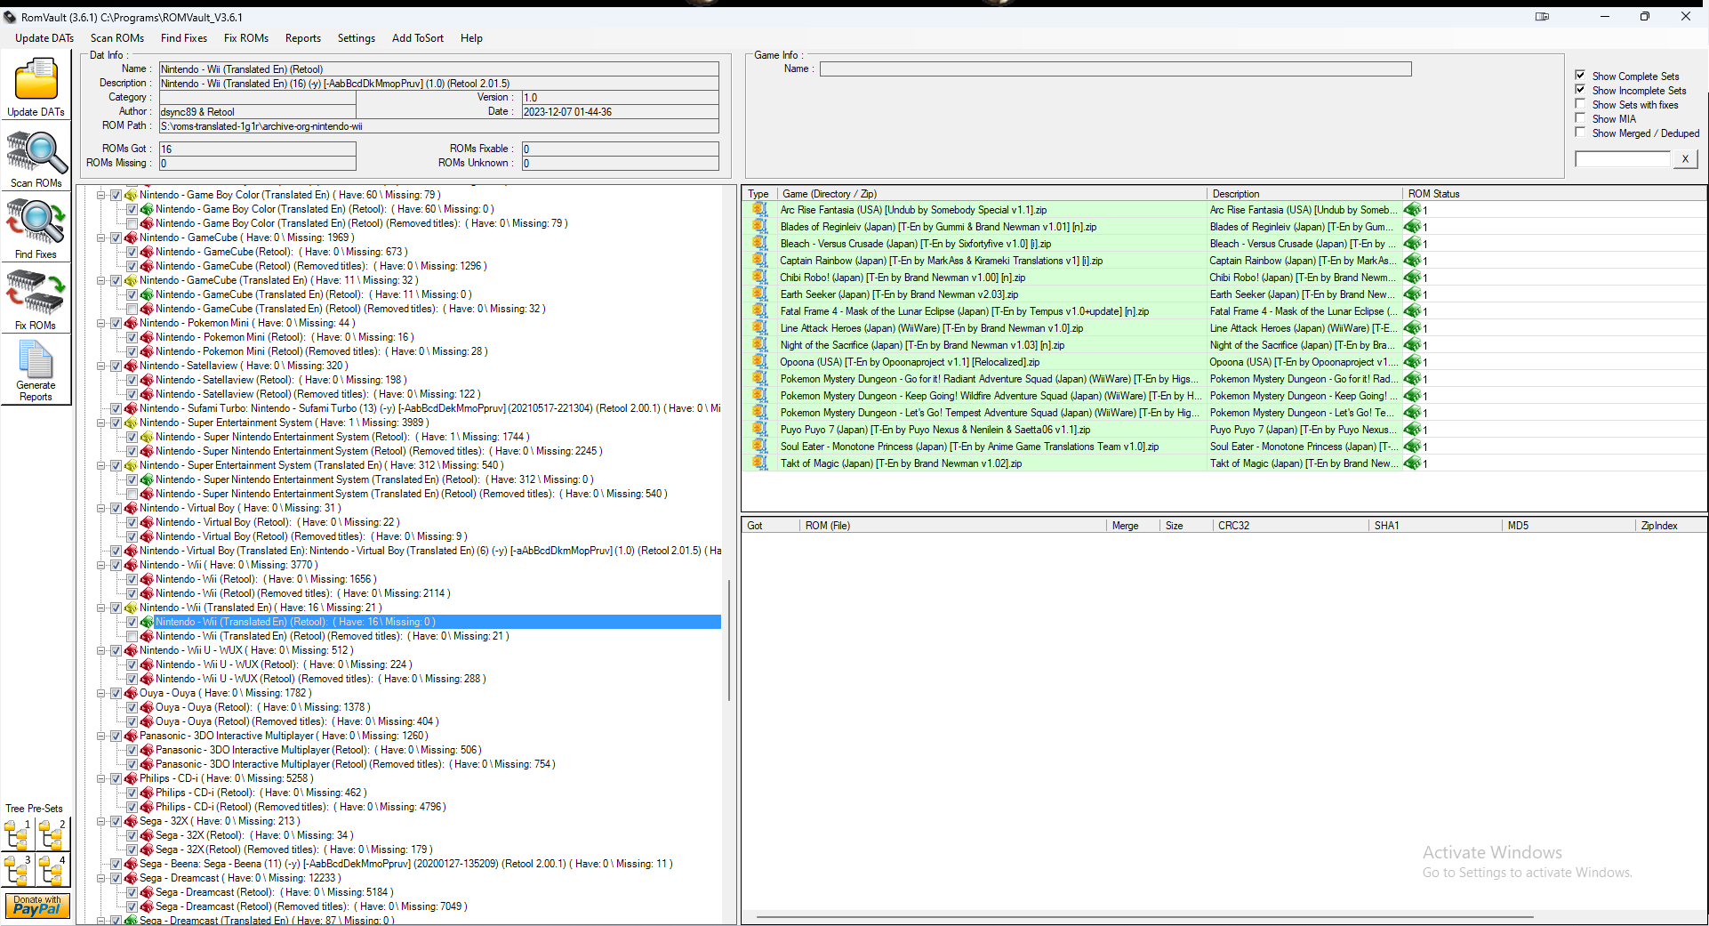Open the Add ToSort menu

pos(418,38)
